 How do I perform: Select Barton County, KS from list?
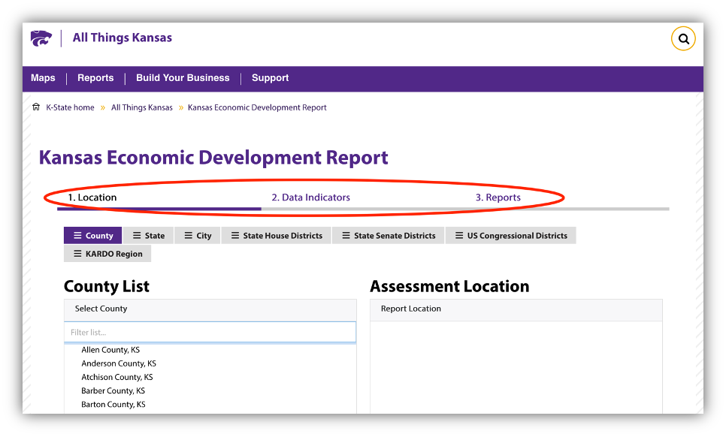tap(113, 405)
